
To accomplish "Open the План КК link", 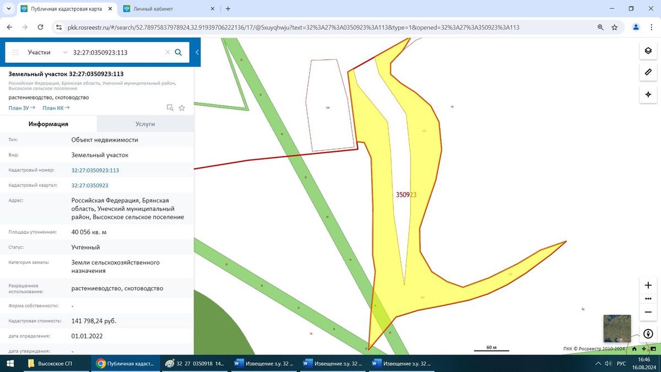I will (56, 108).
